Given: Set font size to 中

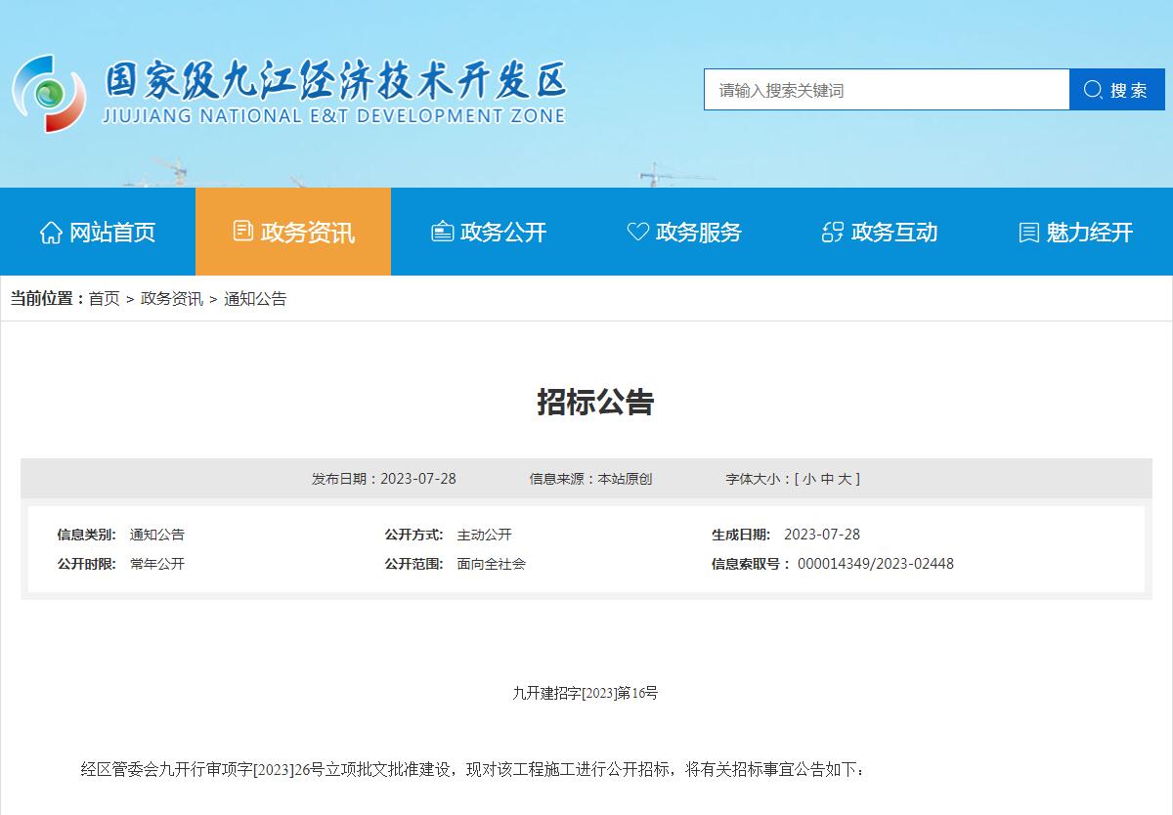Looking at the screenshot, I should [827, 479].
